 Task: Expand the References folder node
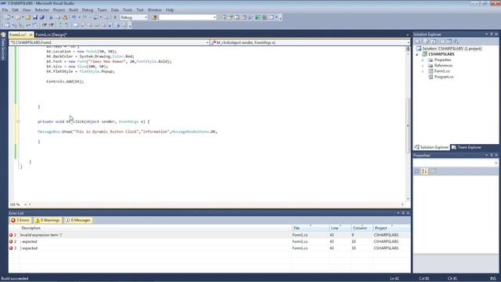click(423, 66)
